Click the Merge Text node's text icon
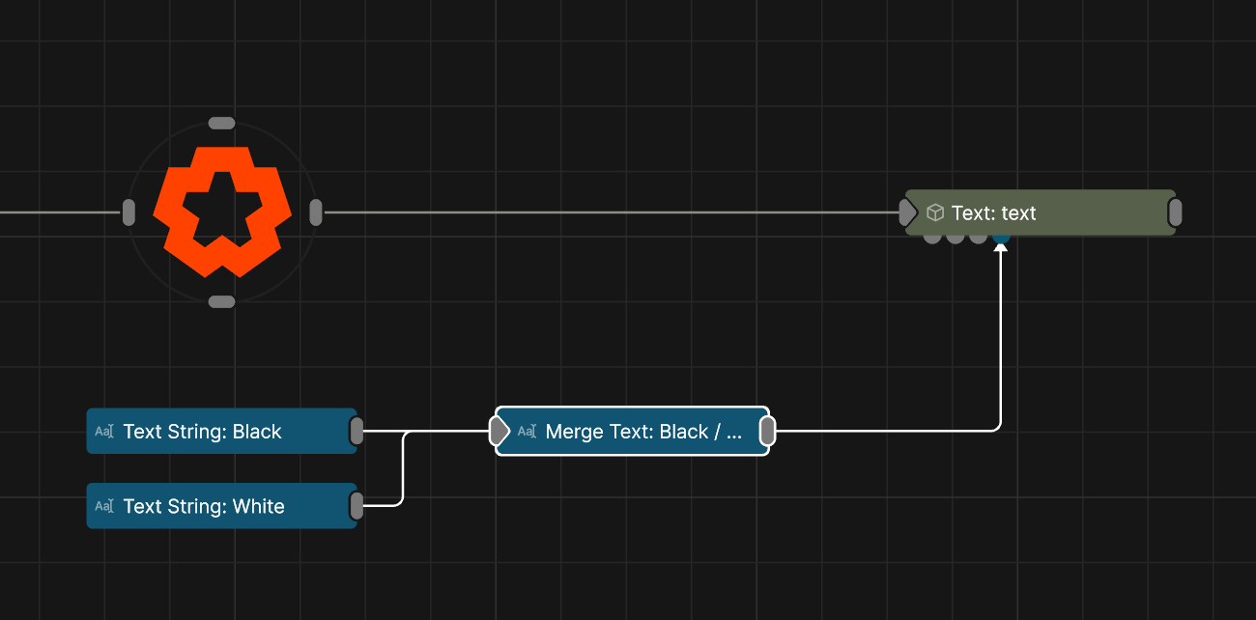Viewport: 1256px width, 620px height. [x=527, y=432]
